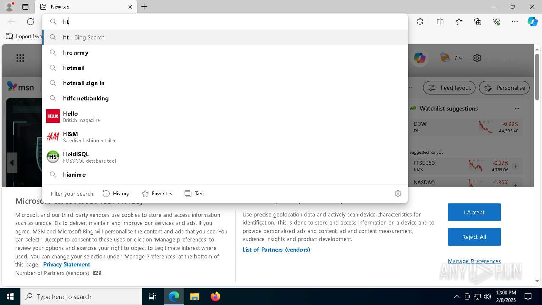Open the tab actions menu icon
Viewport: 542px width, 305px height.
[25, 7]
